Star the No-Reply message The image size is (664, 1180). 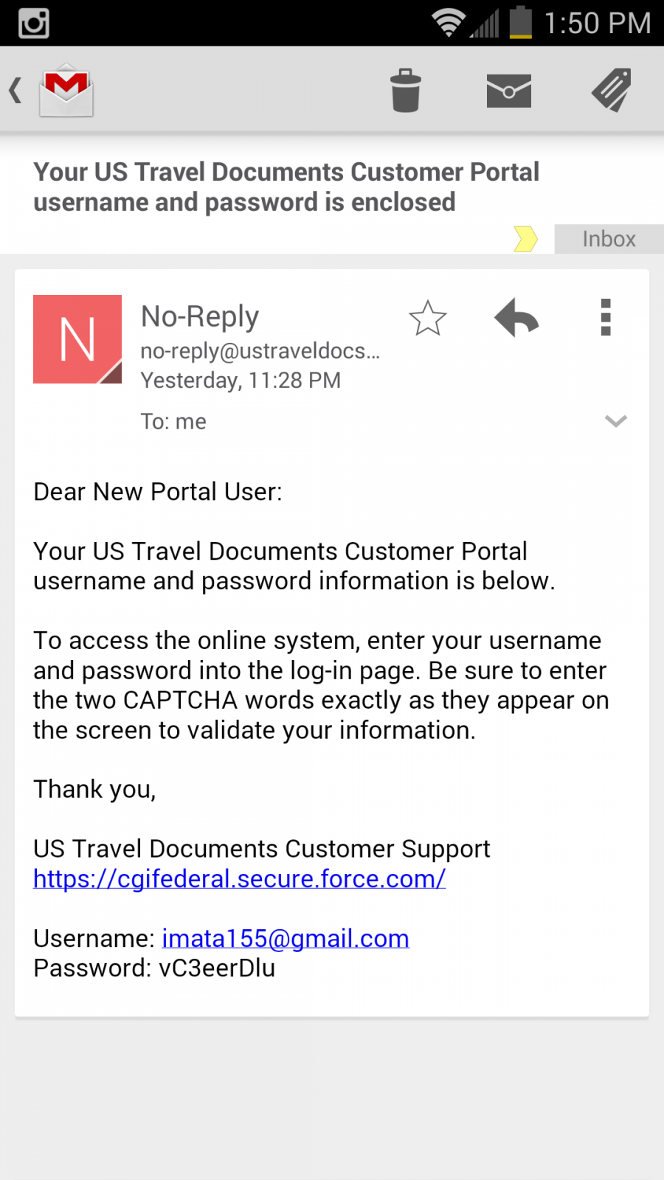pos(428,318)
